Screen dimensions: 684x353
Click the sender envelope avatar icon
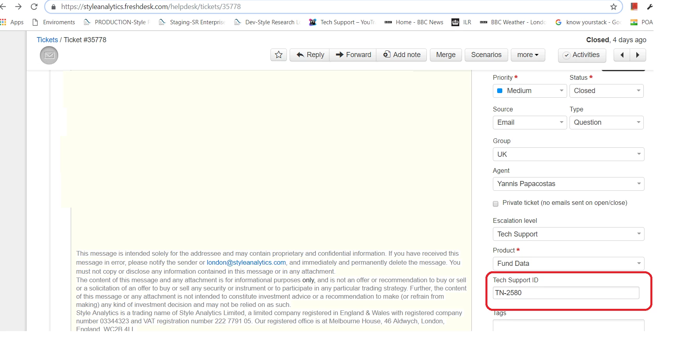[49, 56]
